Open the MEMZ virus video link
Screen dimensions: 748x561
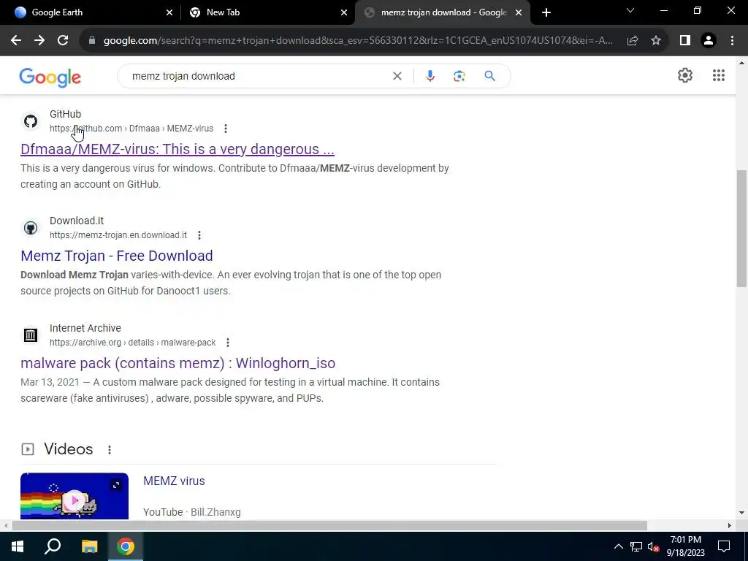click(x=174, y=481)
